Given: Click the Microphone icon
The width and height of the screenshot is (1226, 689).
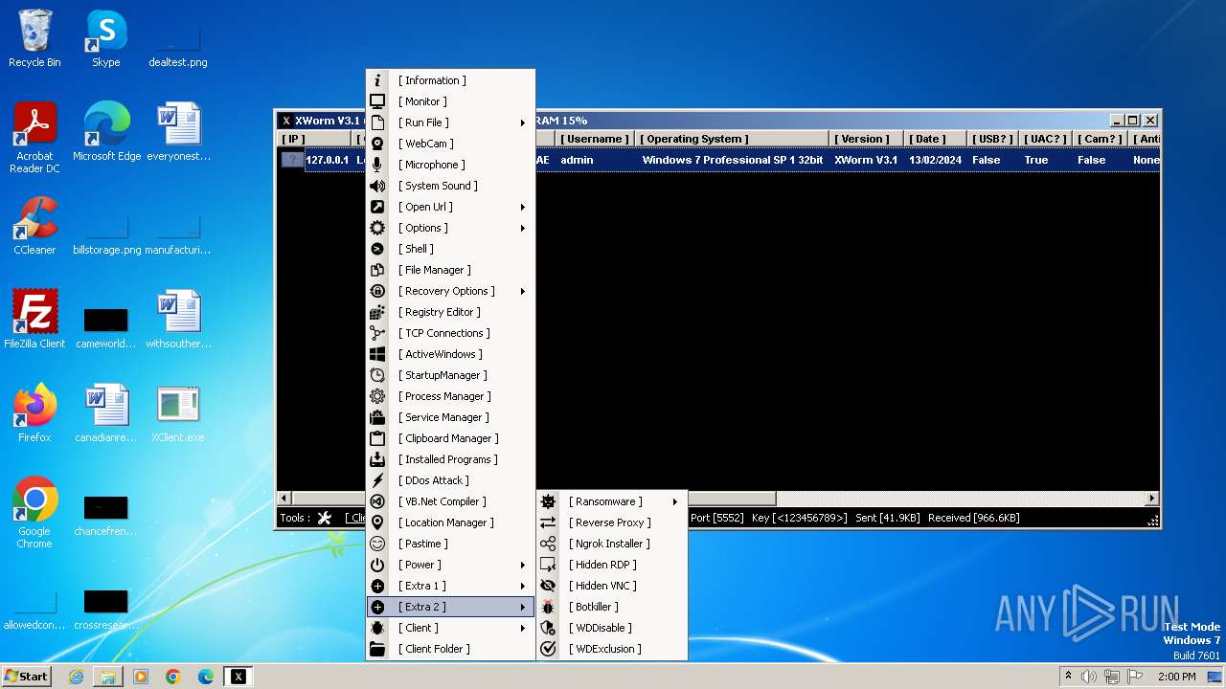Looking at the screenshot, I should coord(377,165).
